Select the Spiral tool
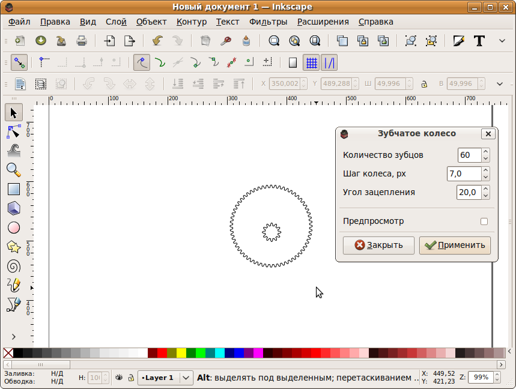 pyautogui.click(x=13, y=266)
